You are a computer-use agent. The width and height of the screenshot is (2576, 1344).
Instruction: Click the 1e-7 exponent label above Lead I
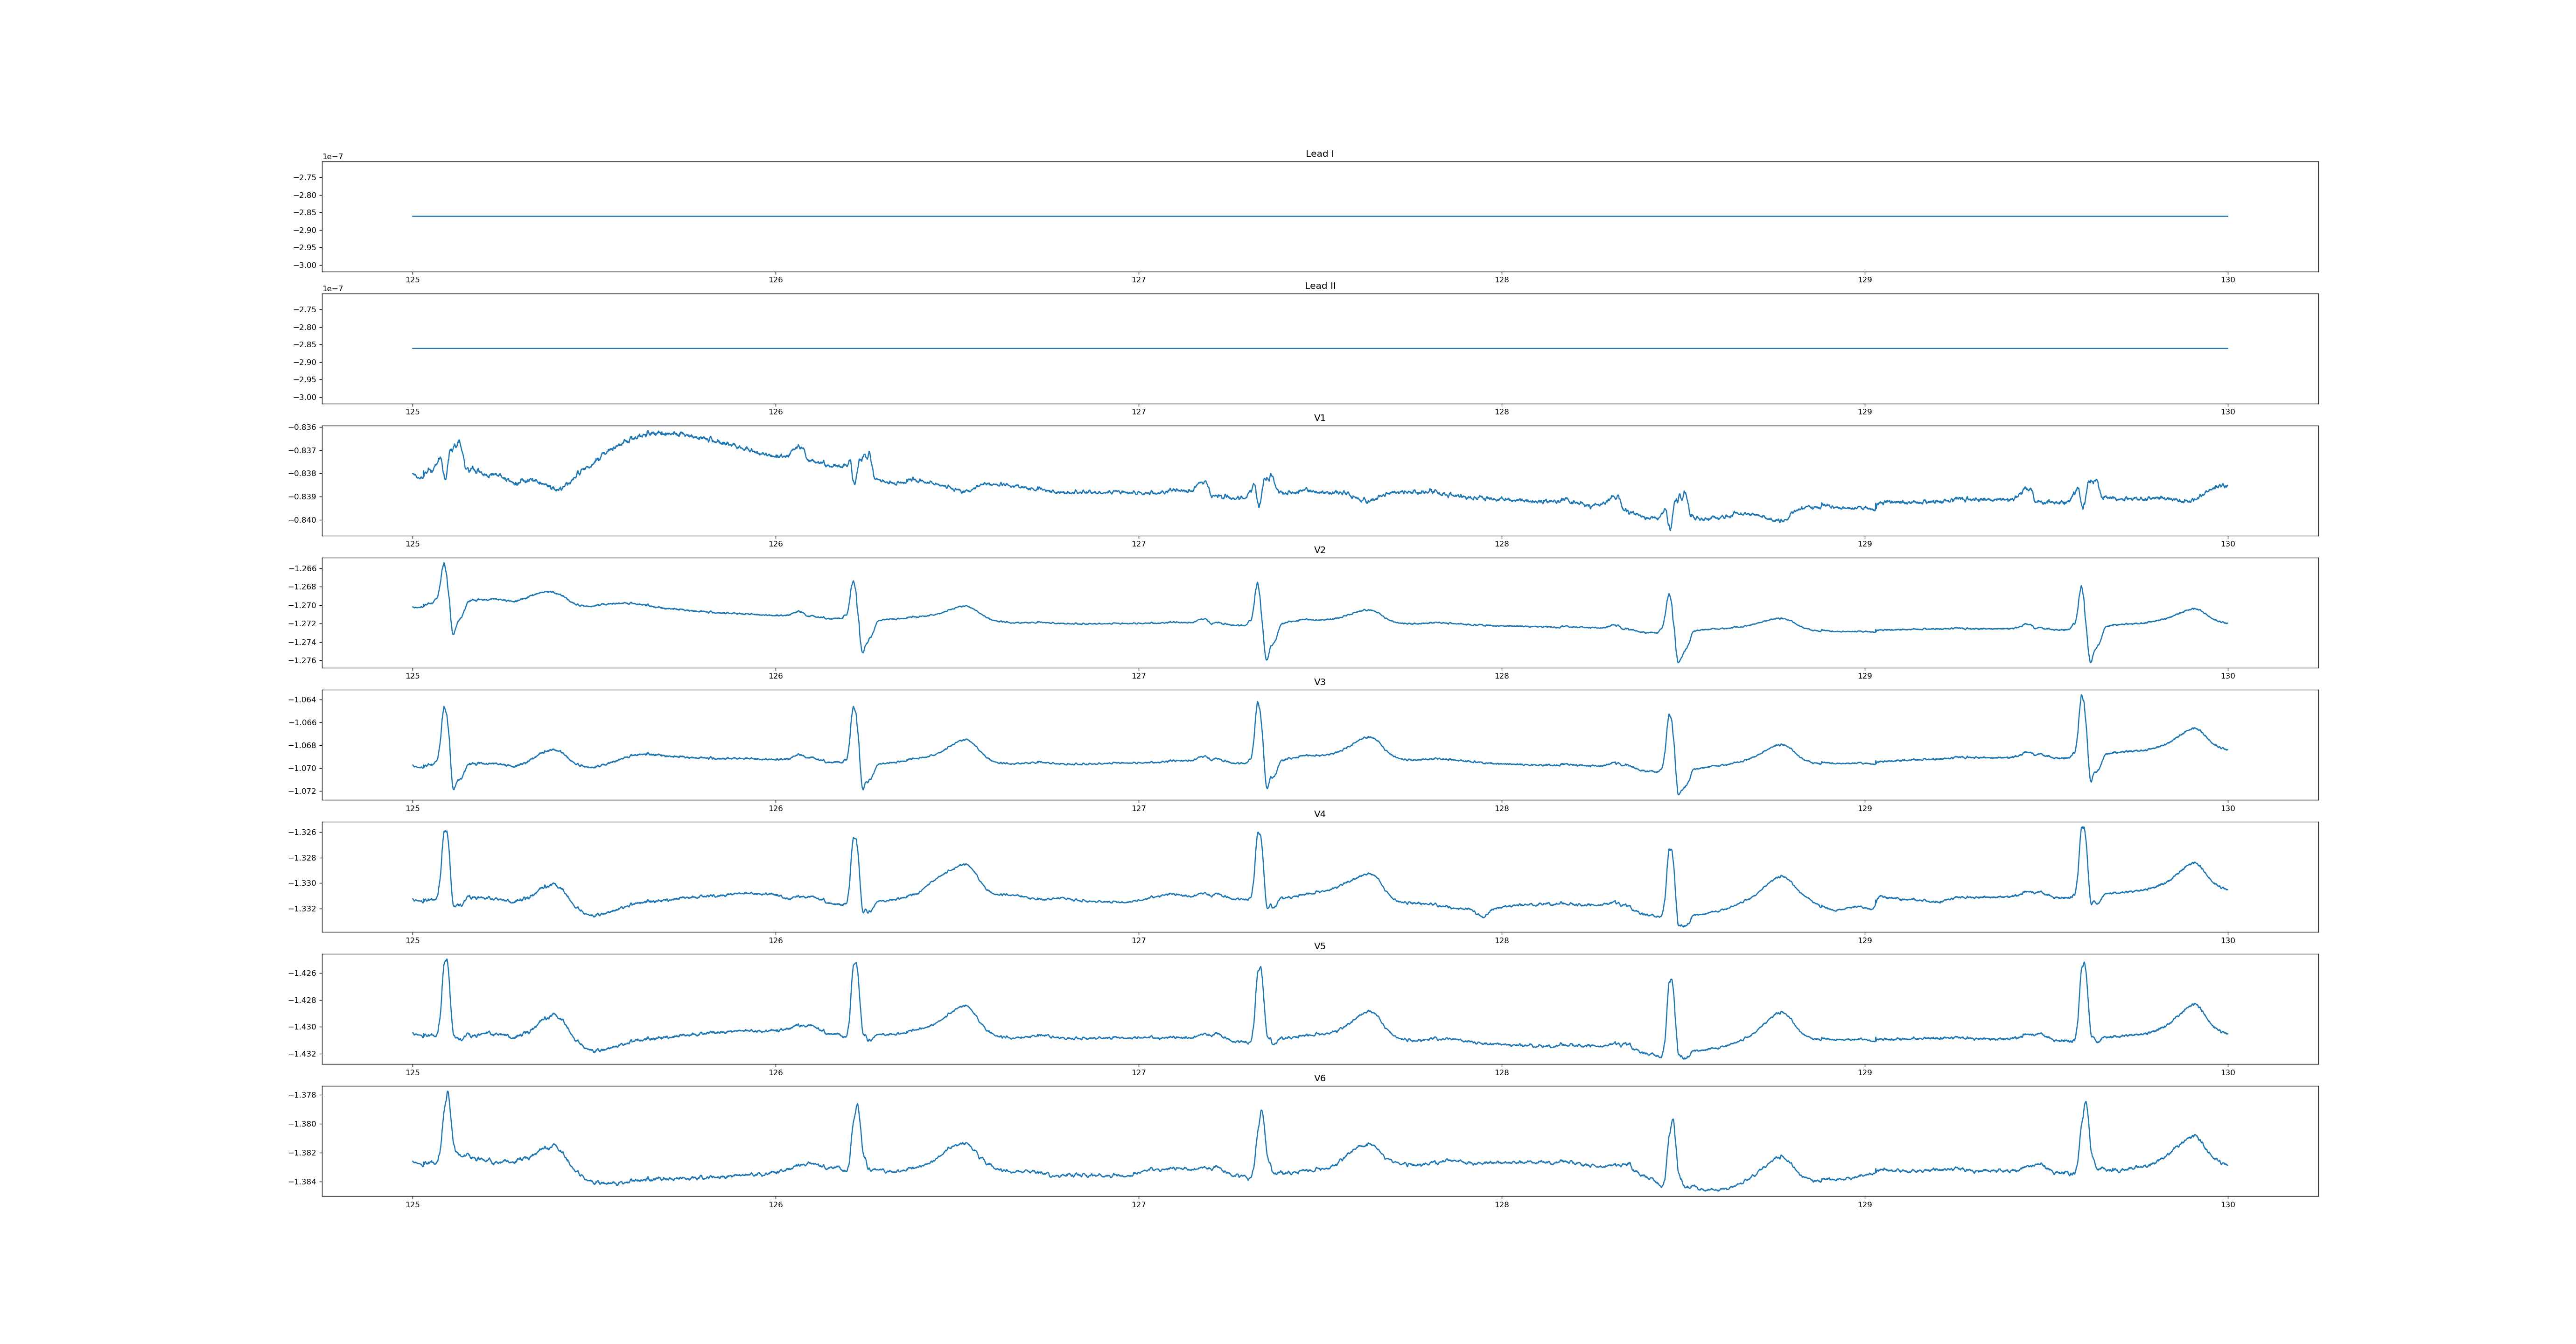332,157
